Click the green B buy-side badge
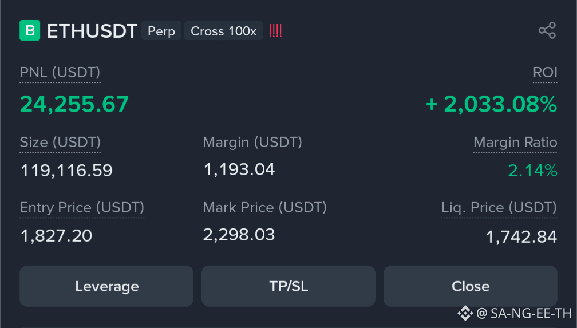Viewport: 577px width, 328px height. pyautogui.click(x=30, y=30)
